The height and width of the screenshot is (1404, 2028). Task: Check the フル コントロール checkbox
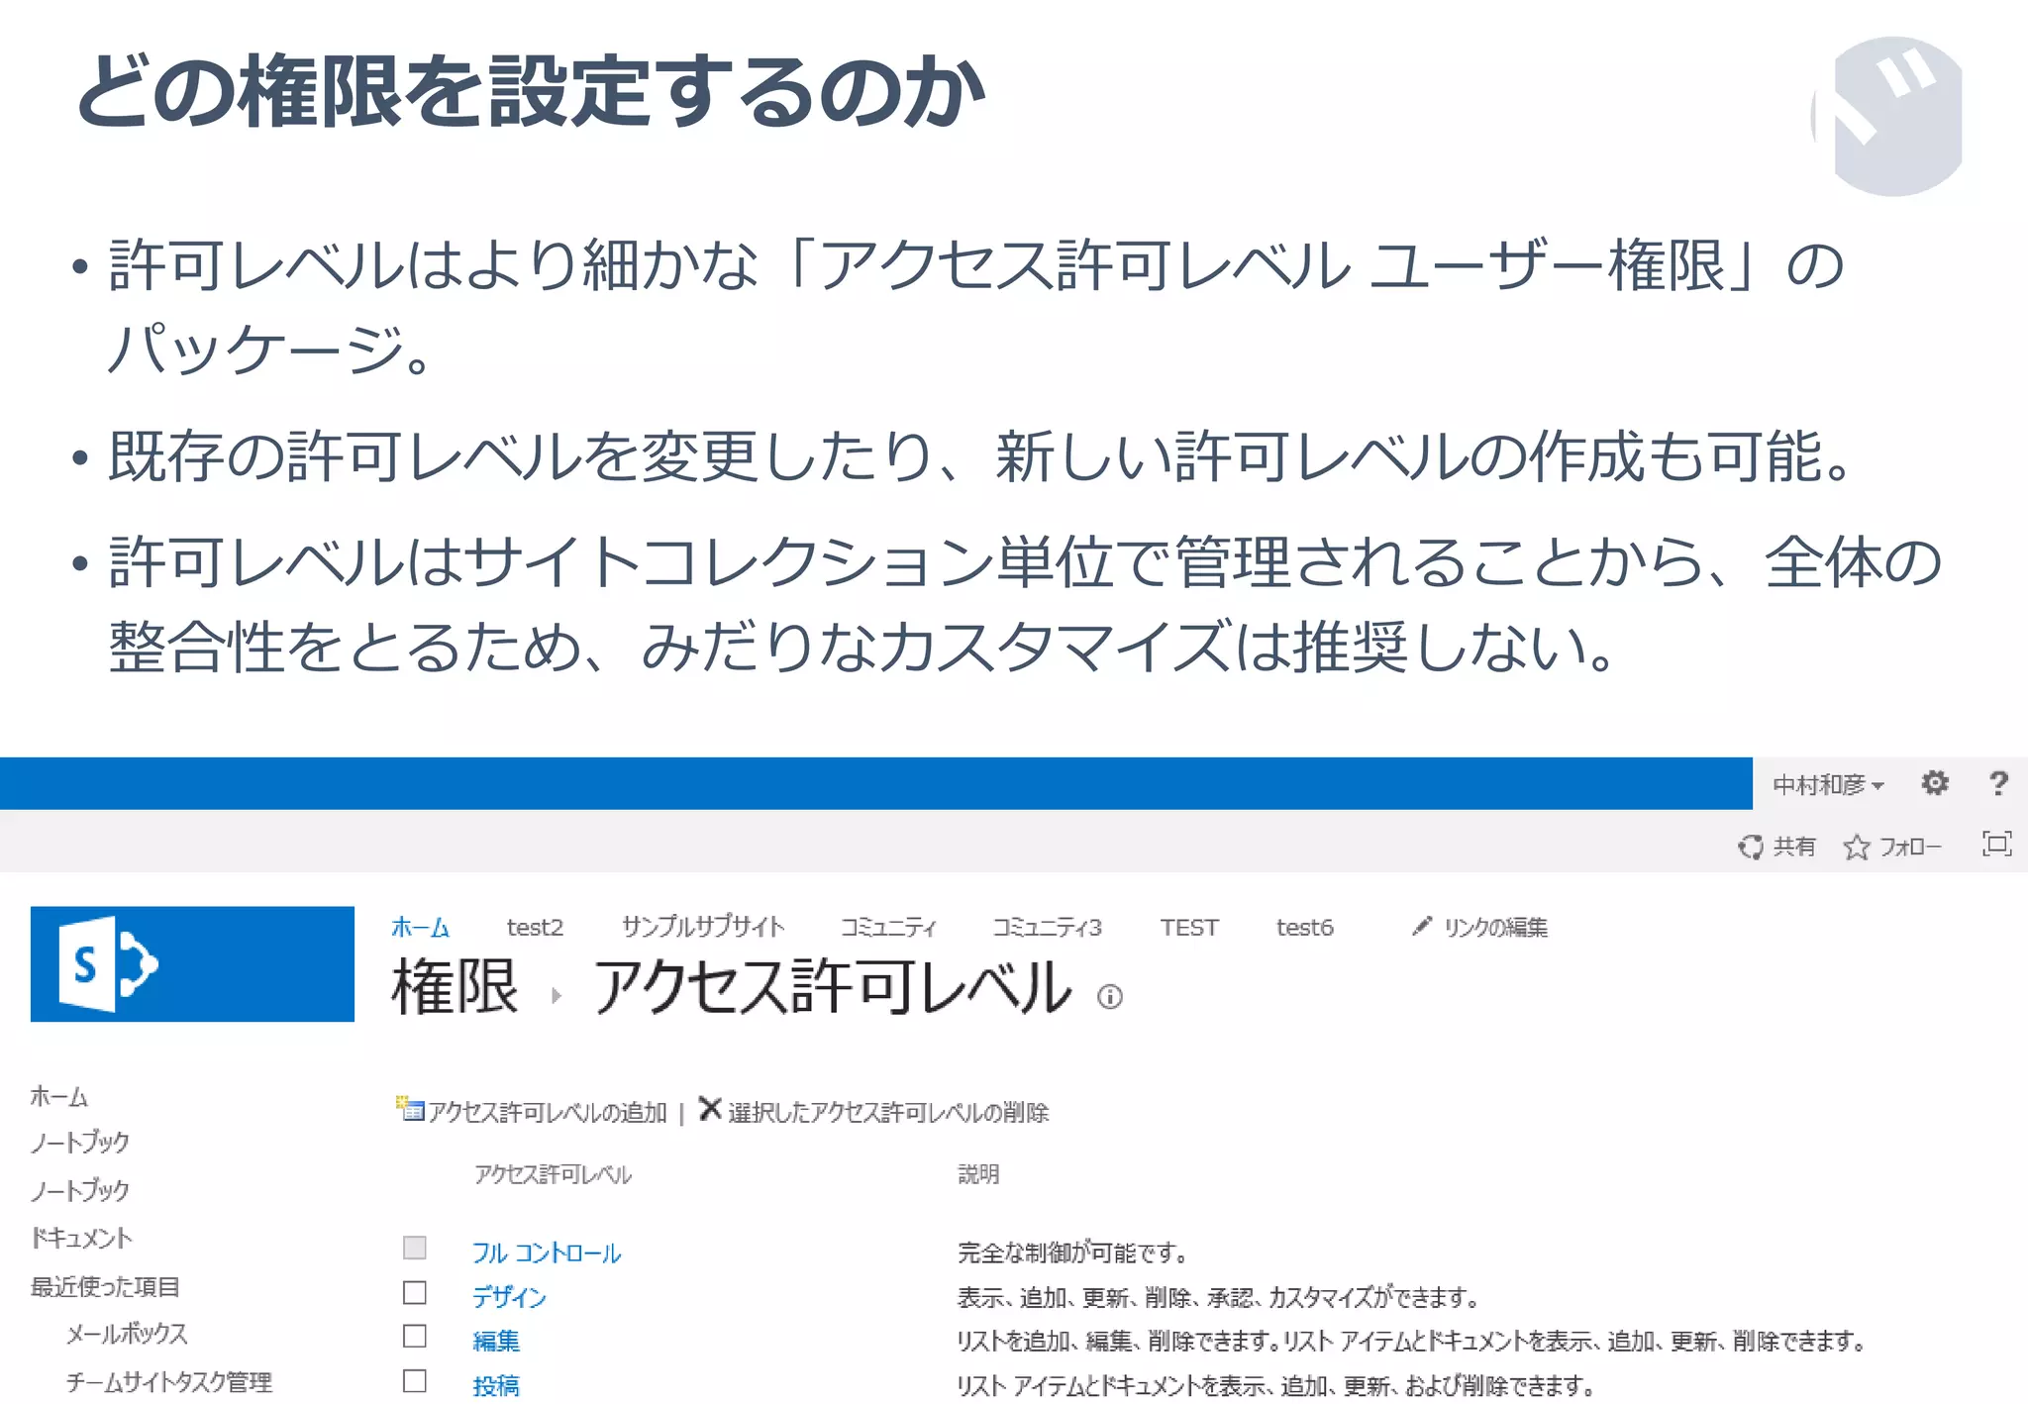coord(415,1248)
